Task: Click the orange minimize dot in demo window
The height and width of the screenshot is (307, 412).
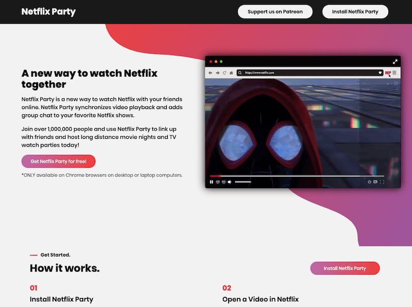Action: [x=216, y=62]
